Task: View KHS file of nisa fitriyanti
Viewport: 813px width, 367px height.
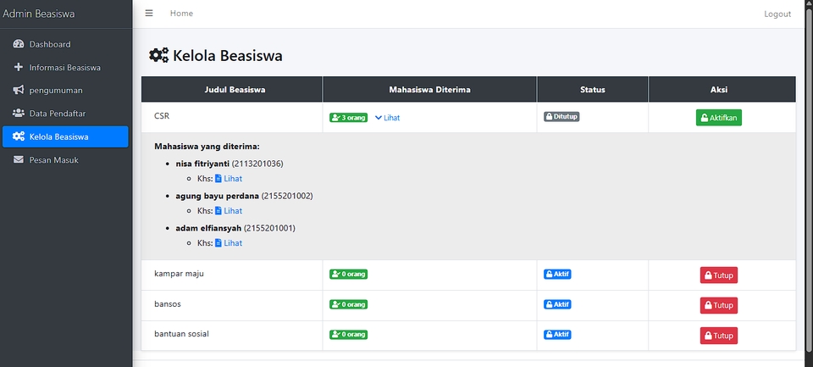Action: coord(229,179)
